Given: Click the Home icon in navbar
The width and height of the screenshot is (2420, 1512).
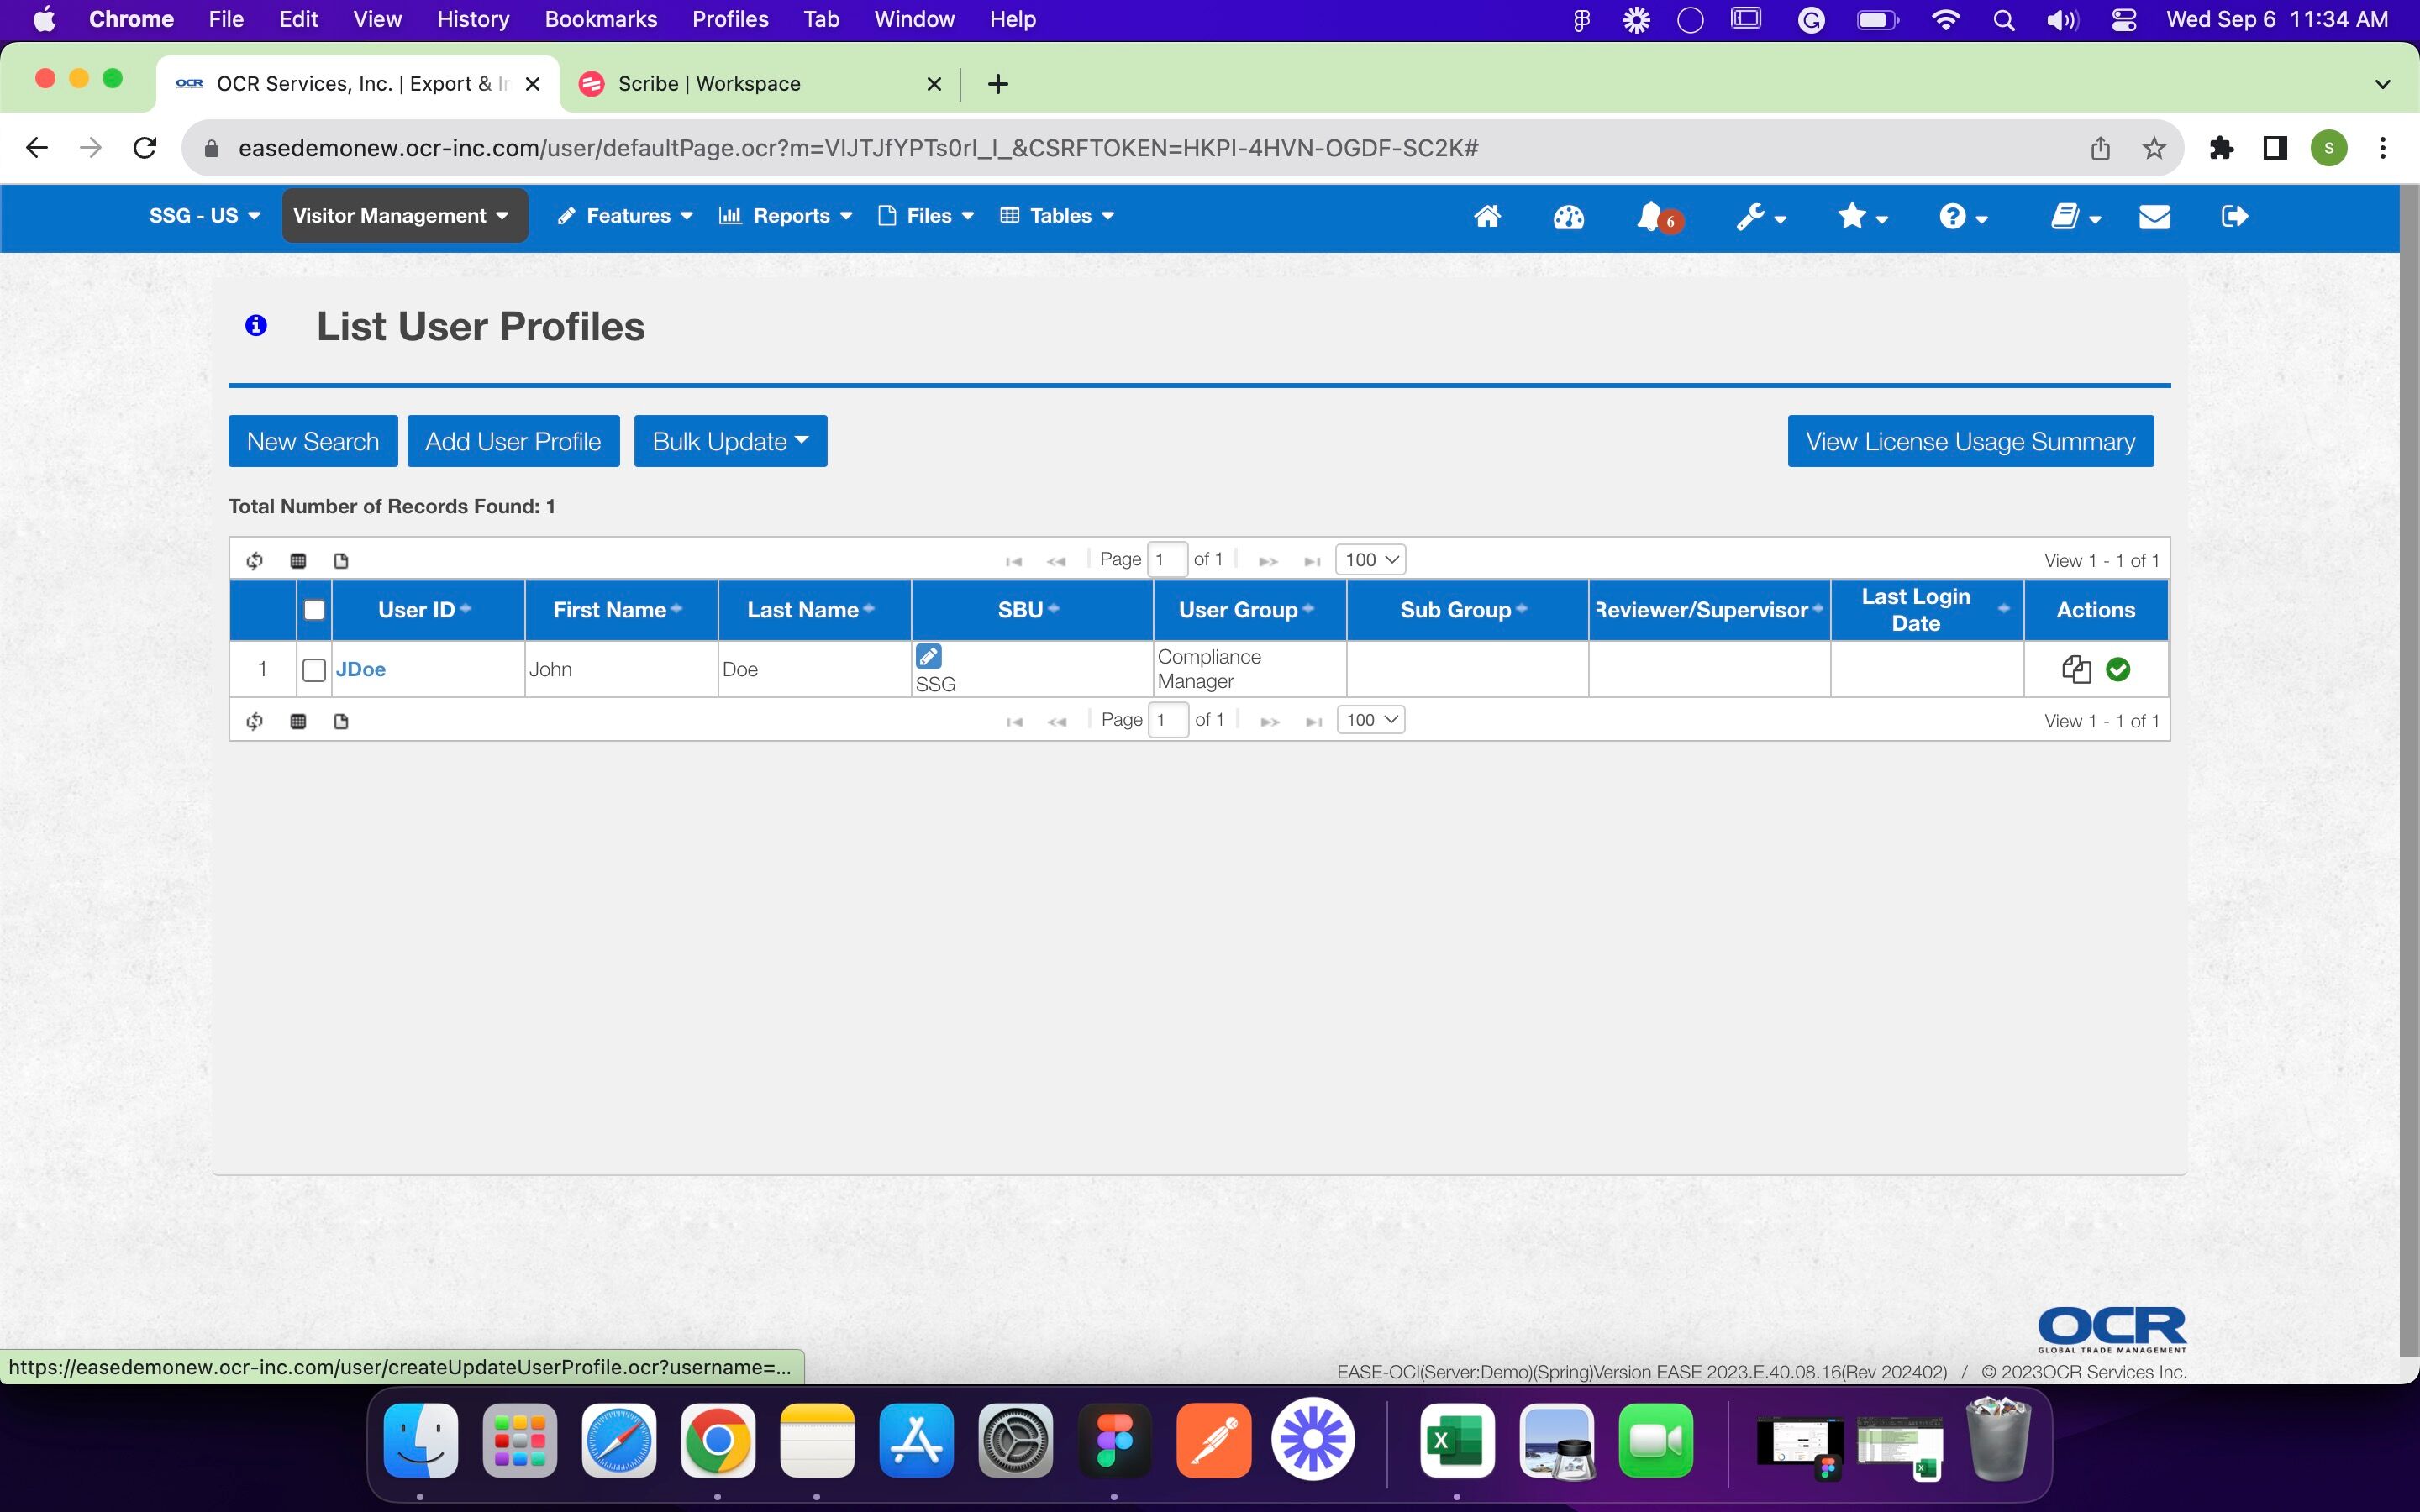Looking at the screenshot, I should click(x=1487, y=216).
